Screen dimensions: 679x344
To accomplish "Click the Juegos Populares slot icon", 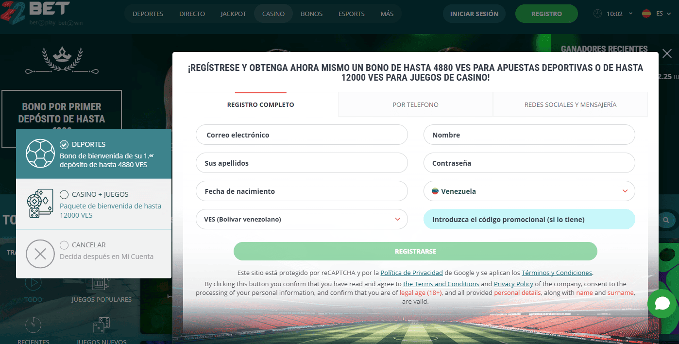I will (x=101, y=283).
